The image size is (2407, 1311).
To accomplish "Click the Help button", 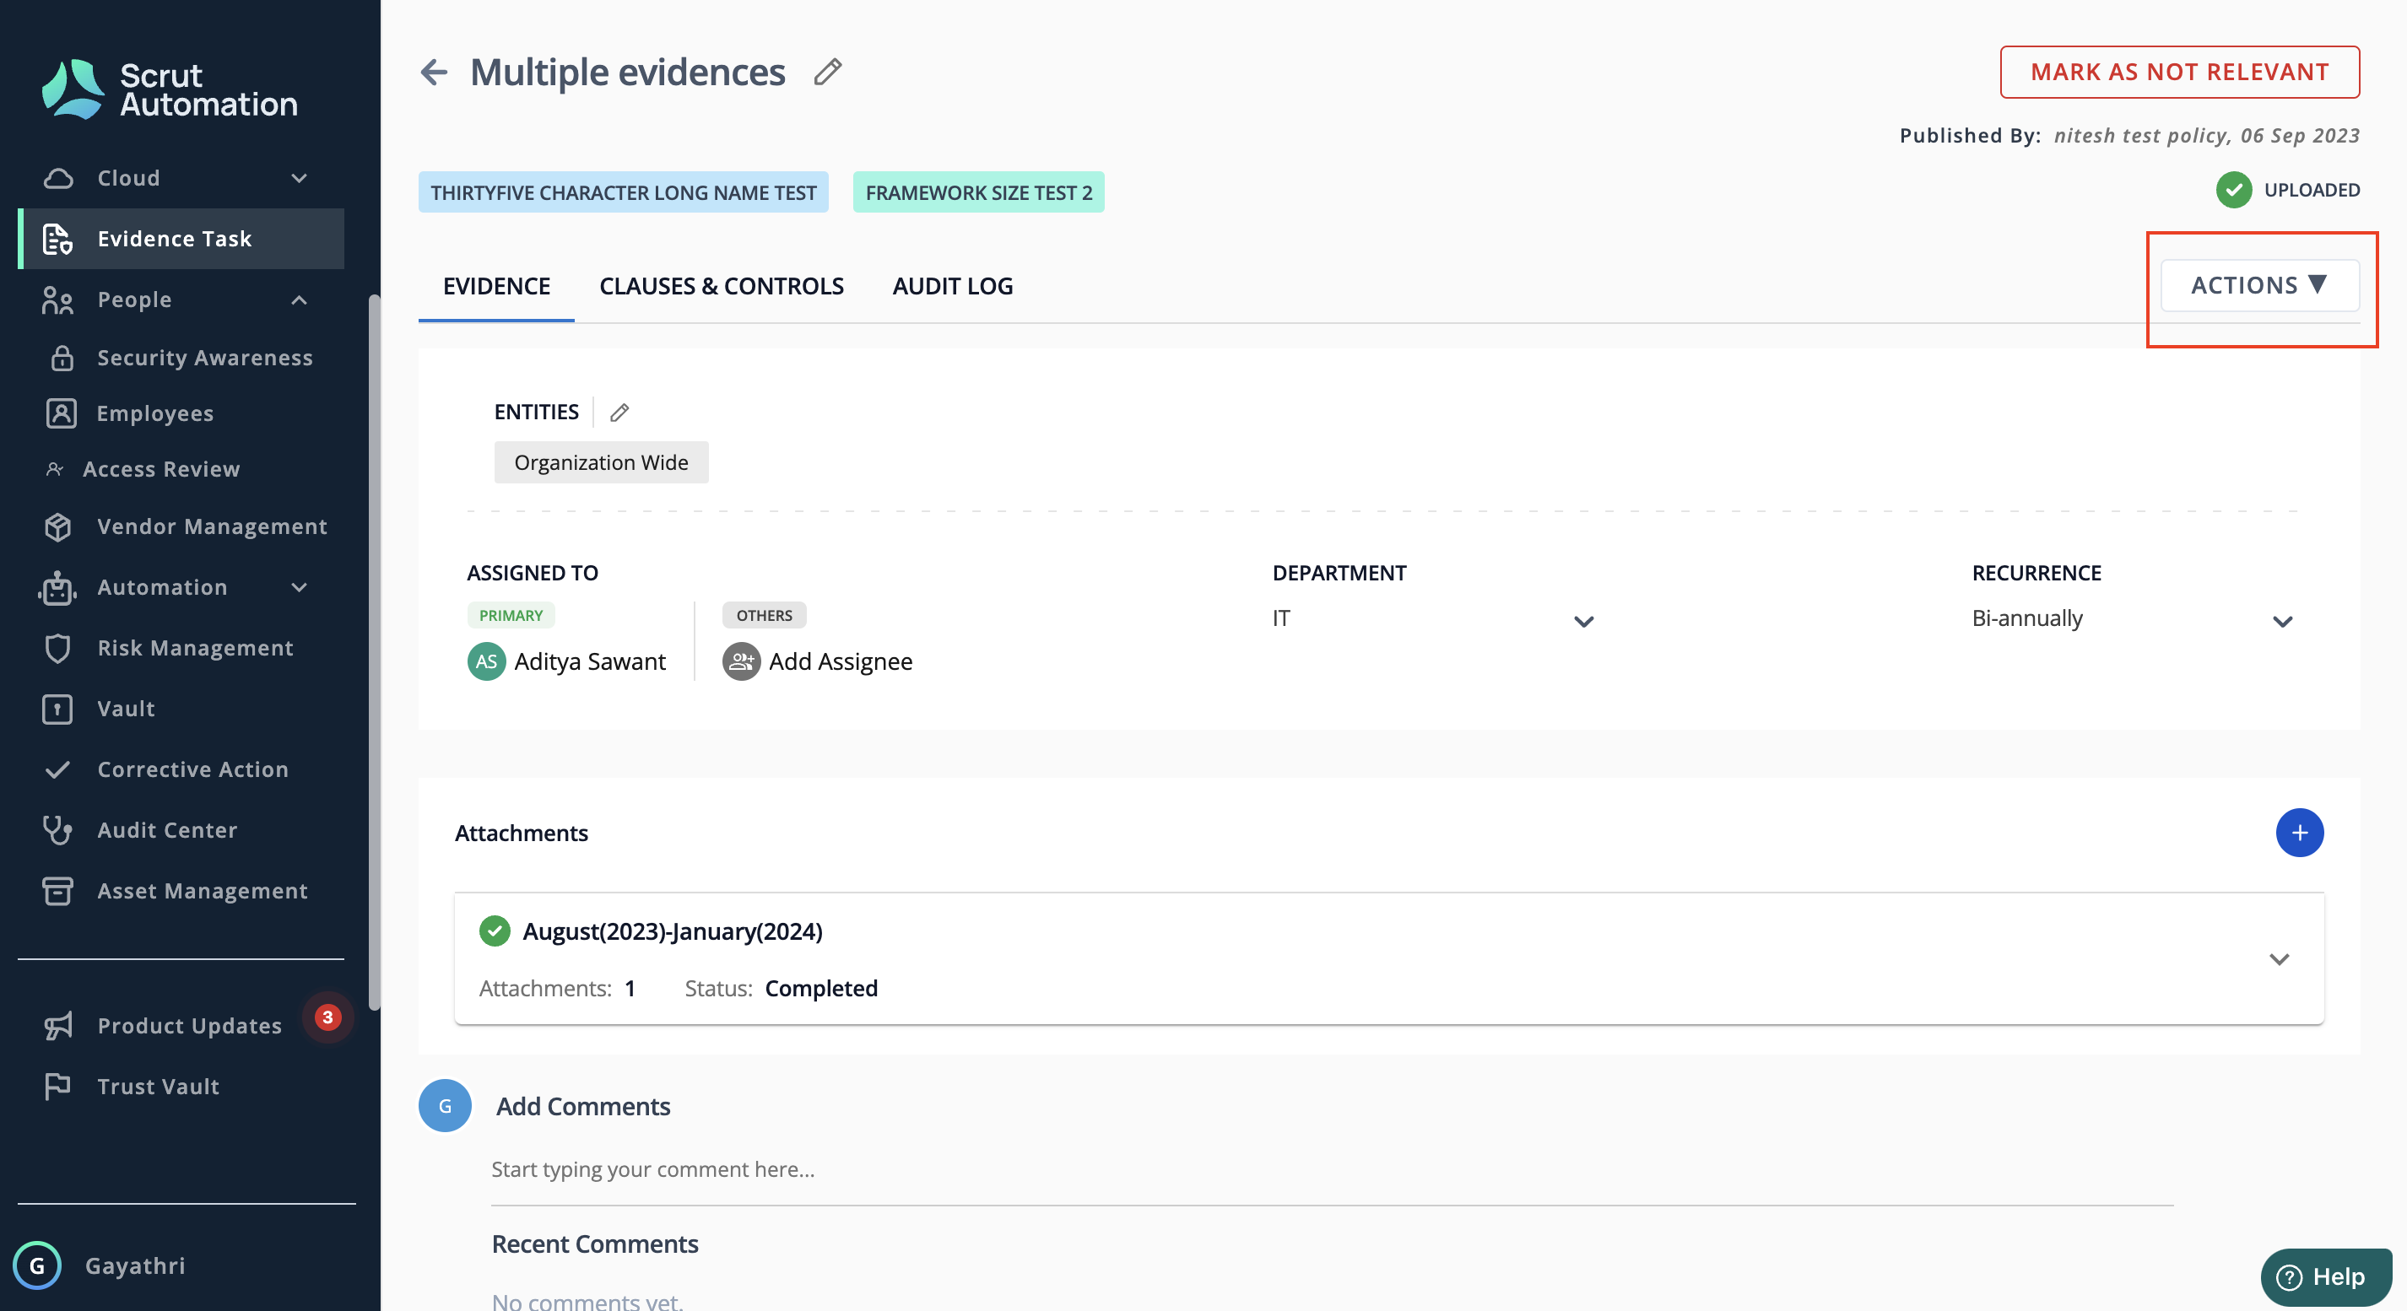I will point(2325,1276).
